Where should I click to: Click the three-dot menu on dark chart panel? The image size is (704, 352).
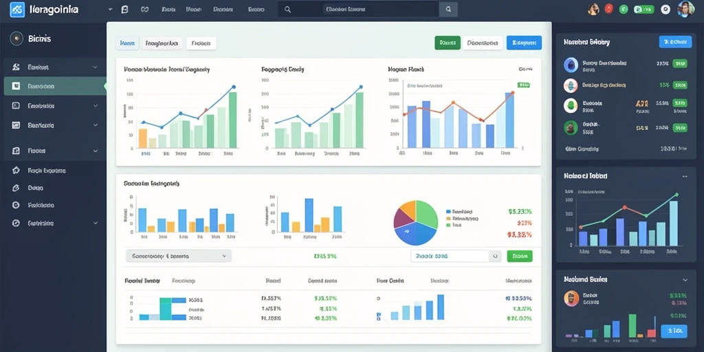click(685, 177)
